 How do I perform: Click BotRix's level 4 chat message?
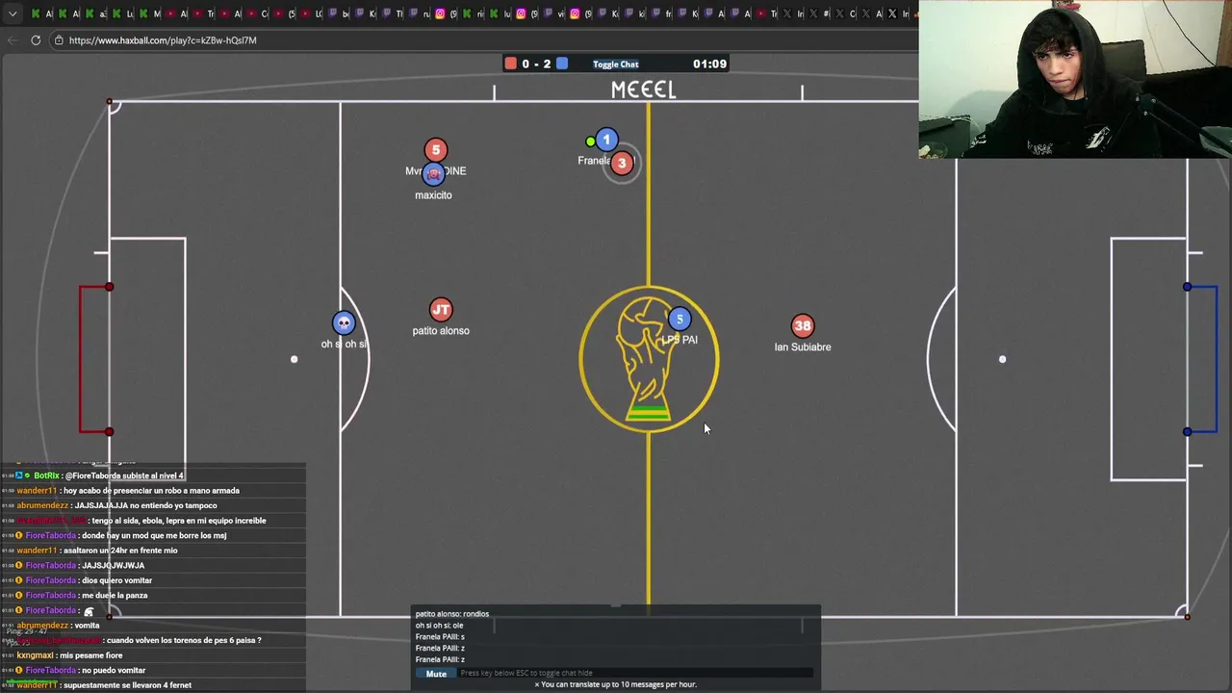click(x=108, y=475)
